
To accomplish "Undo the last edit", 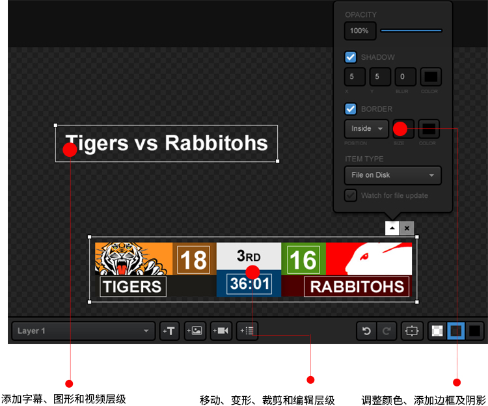I will click(366, 331).
